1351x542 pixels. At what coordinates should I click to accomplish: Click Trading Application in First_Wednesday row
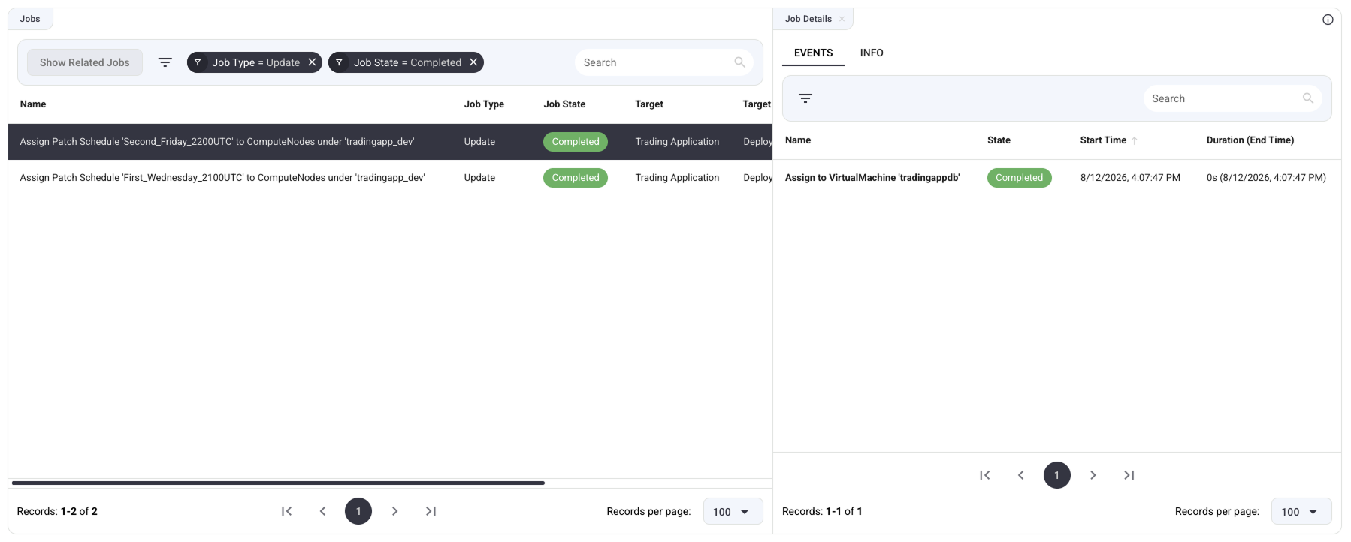point(677,178)
